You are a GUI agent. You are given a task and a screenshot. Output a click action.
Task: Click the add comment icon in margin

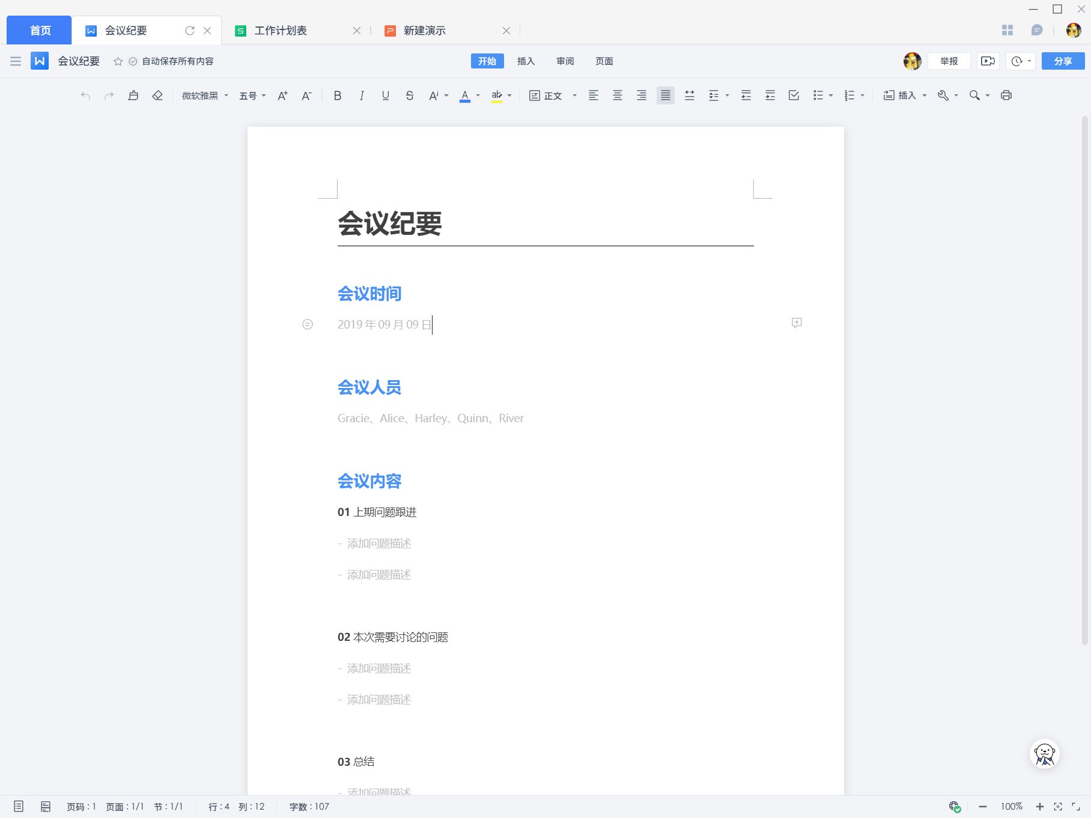click(x=797, y=323)
